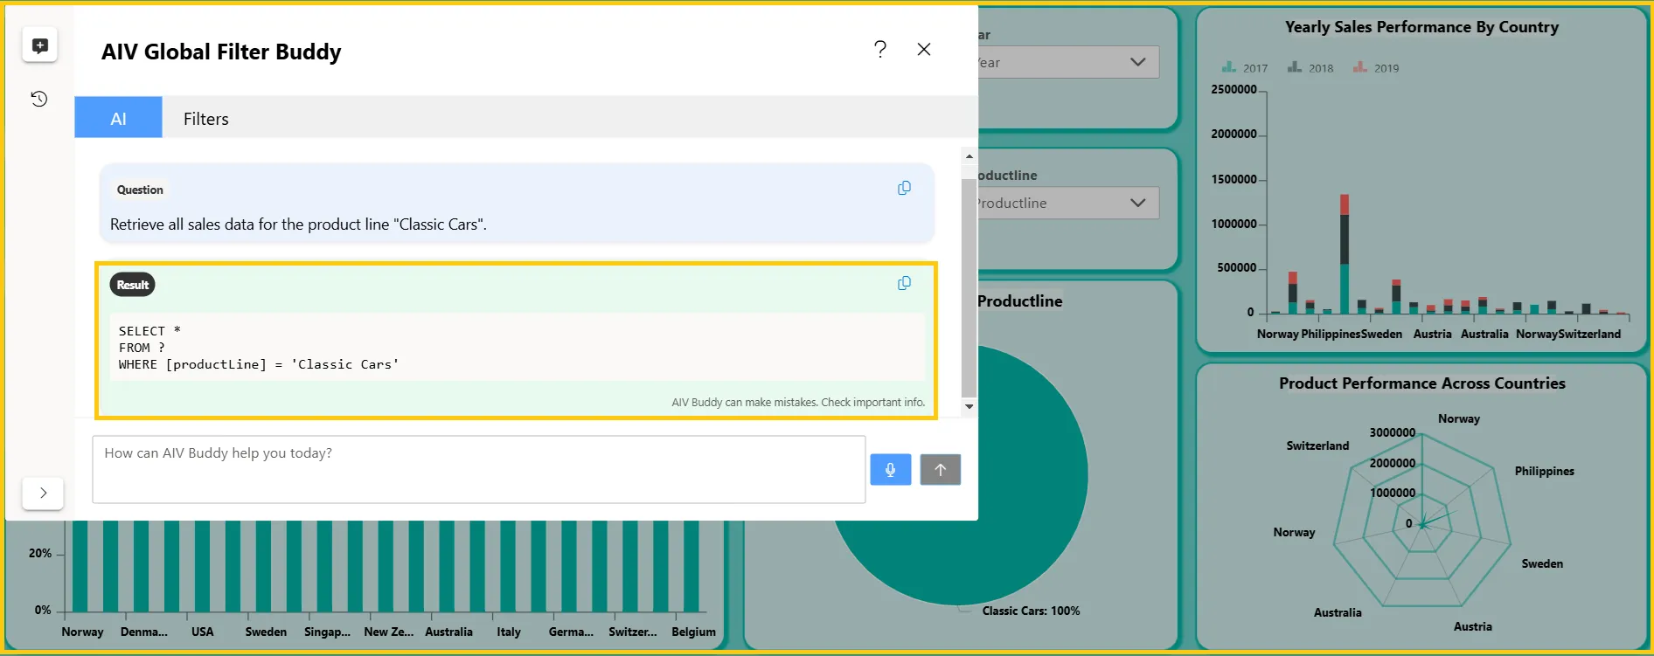Start a new chat with the plus icon
This screenshot has width=1654, height=656.
39,45
